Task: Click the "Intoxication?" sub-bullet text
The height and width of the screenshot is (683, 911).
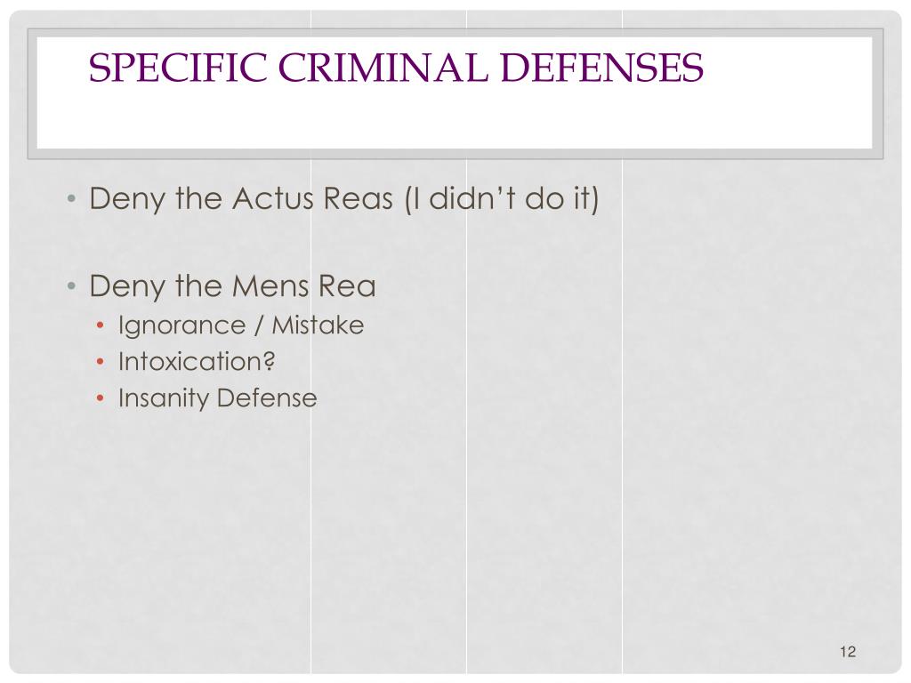Action: (197, 361)
